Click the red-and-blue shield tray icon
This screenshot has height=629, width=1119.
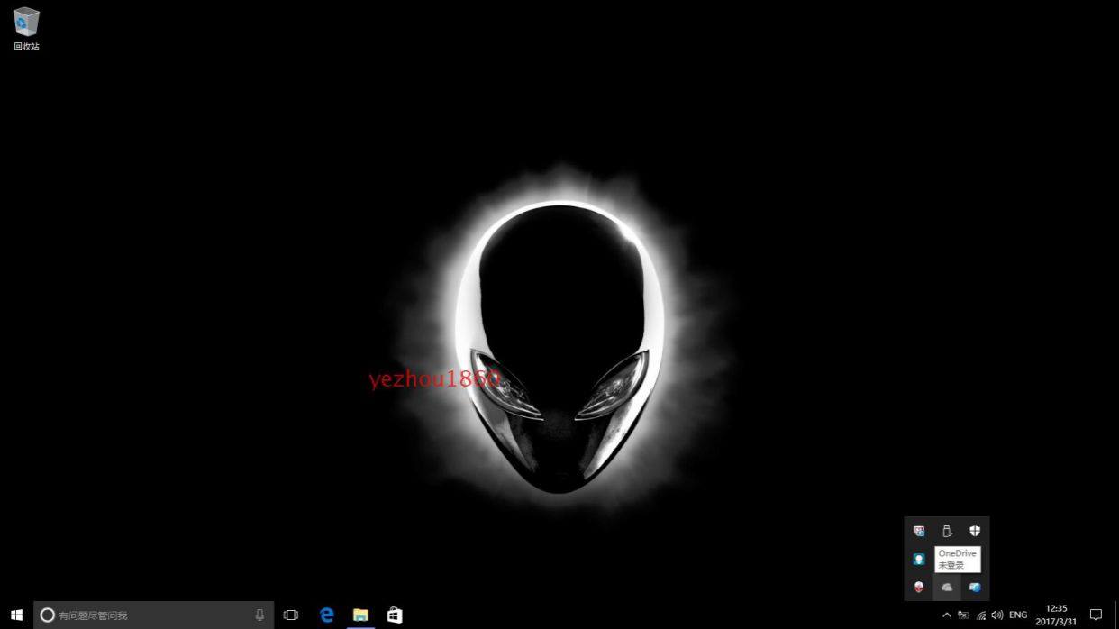click(919, 532)
